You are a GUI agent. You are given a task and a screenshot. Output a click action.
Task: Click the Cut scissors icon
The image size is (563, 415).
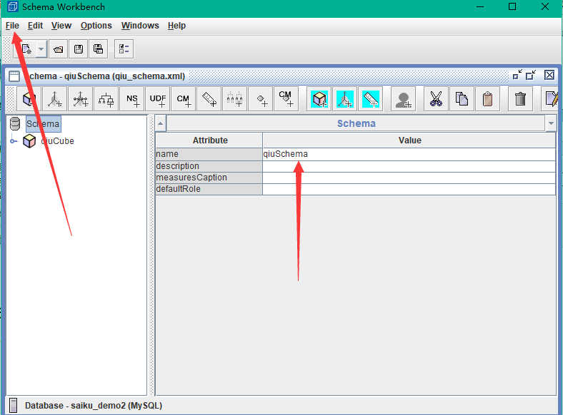coord(436,99)
